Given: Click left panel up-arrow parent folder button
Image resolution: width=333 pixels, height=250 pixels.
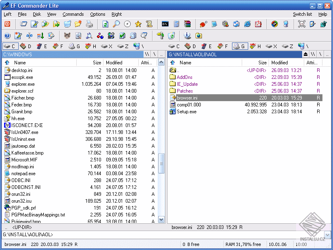Looking at the screenshot, I should coord(7,63).
